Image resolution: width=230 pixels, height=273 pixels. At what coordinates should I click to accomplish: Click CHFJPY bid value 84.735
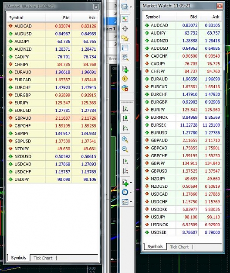[64, 64]
